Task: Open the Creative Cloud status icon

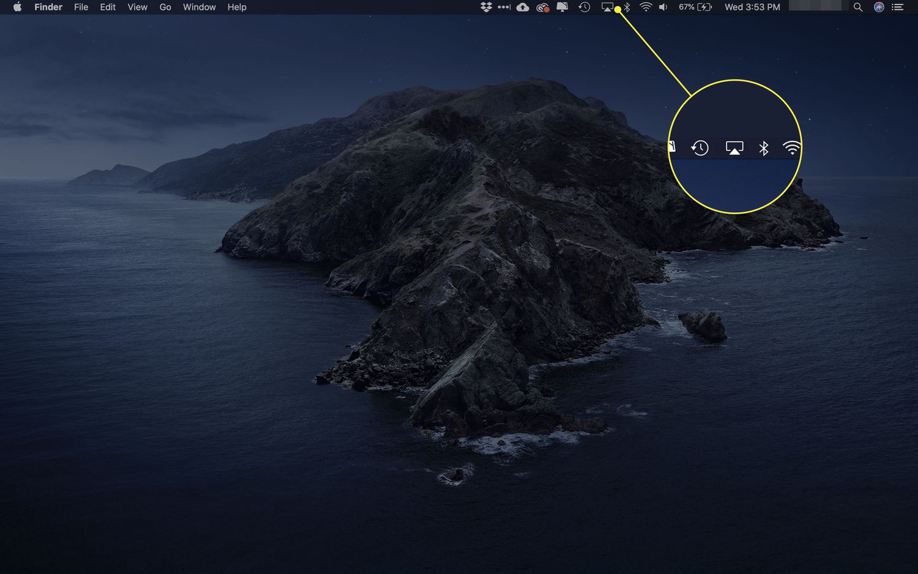Action: tap(542, 7)
